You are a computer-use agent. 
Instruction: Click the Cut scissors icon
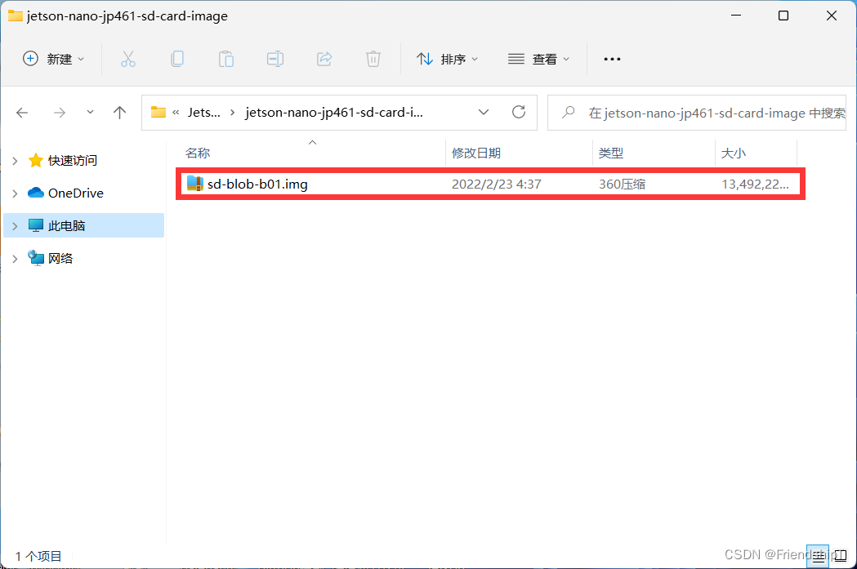128,59
